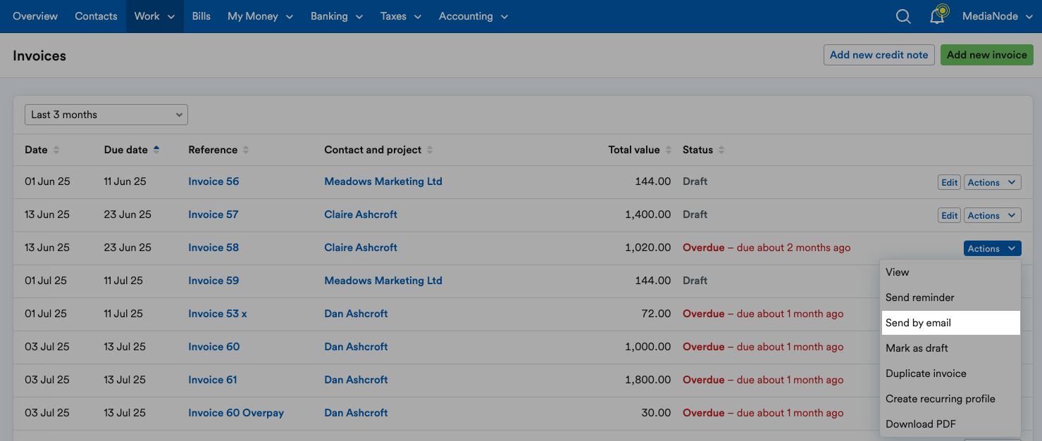Choose Mark as draft from the menu
The height and width of the screenshot is (441, 1042).
(950, 348)
